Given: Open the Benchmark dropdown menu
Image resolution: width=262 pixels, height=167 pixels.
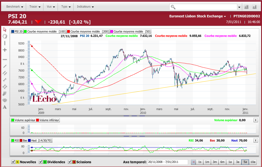Looking at the screenshot, I should (15, 7).
